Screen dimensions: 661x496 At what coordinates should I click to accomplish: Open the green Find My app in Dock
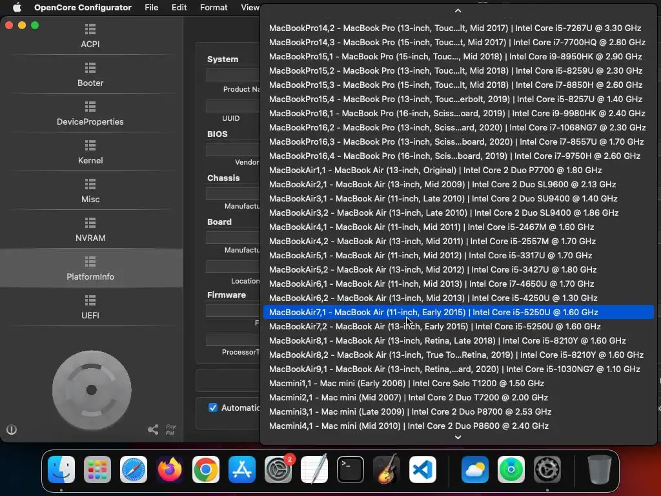pos(511,470)
